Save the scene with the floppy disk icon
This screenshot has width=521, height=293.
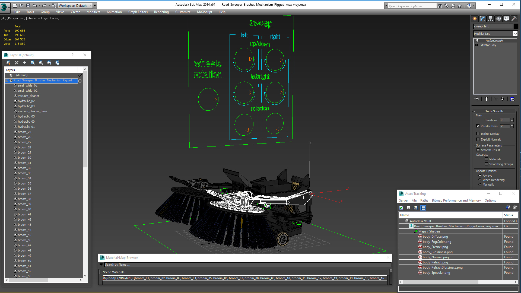pos(28,5)
